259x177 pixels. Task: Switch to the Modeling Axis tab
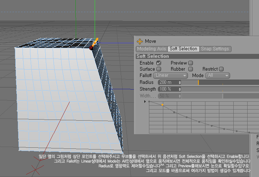[x=151, y=49]
